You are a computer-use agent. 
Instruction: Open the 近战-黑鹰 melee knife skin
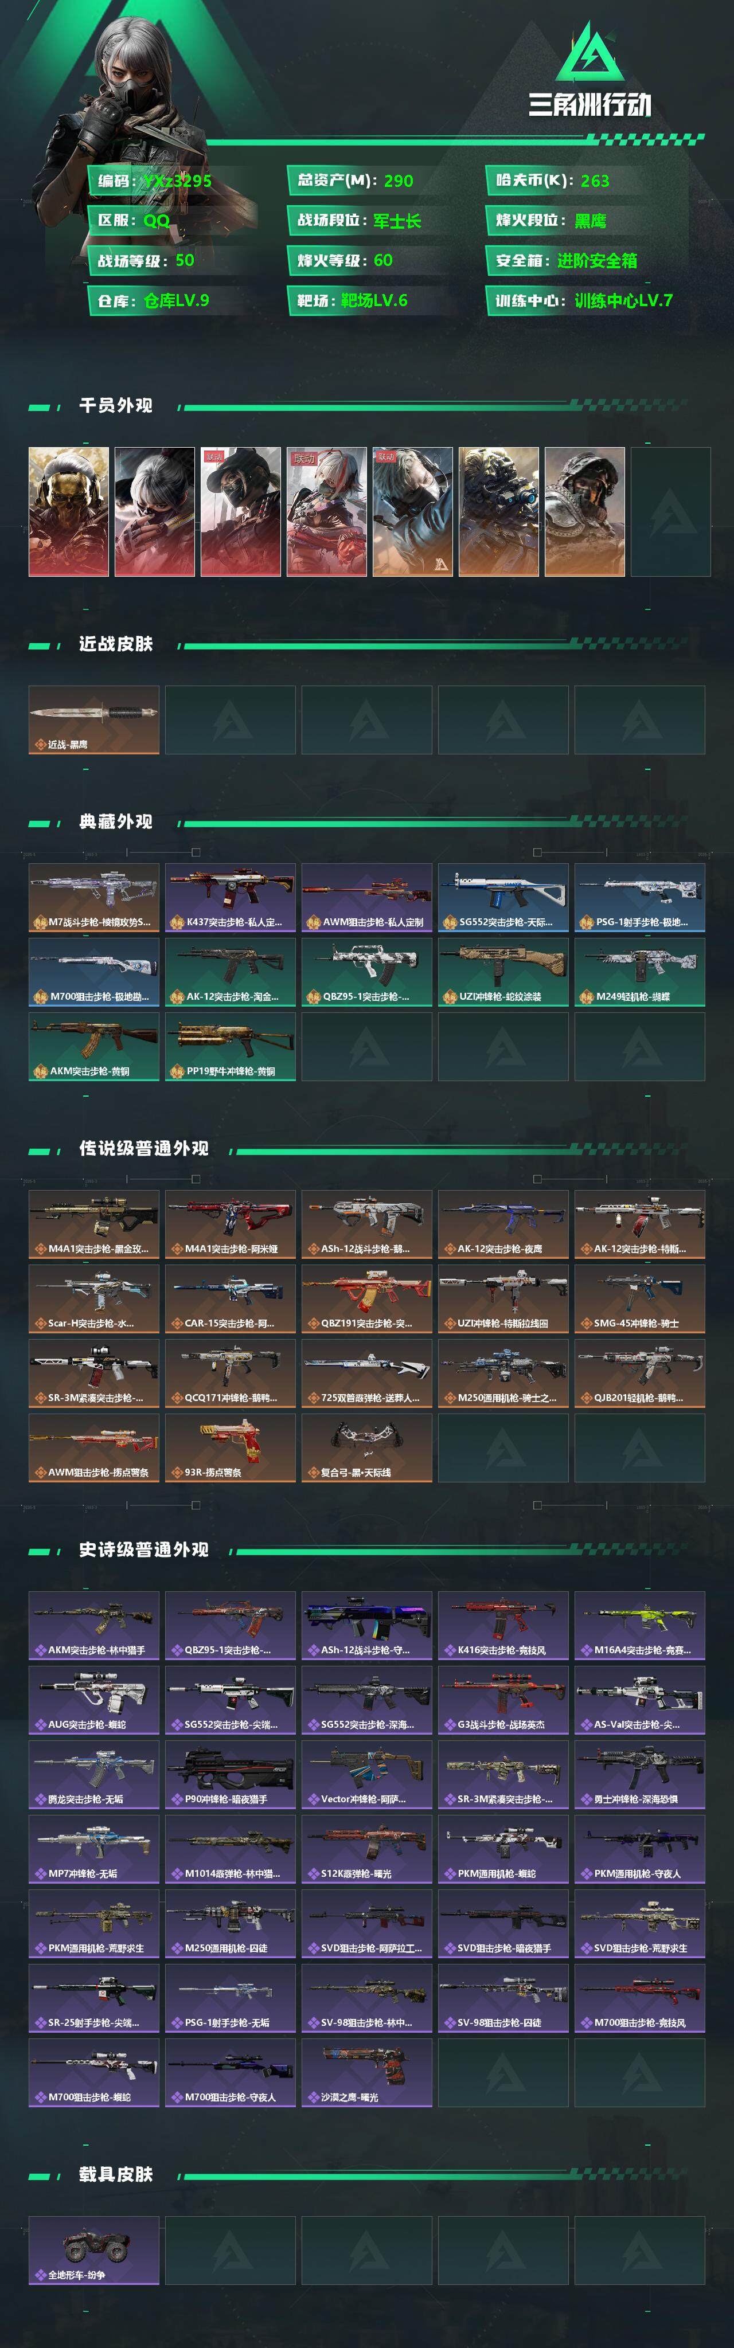[x=94, y=720]
